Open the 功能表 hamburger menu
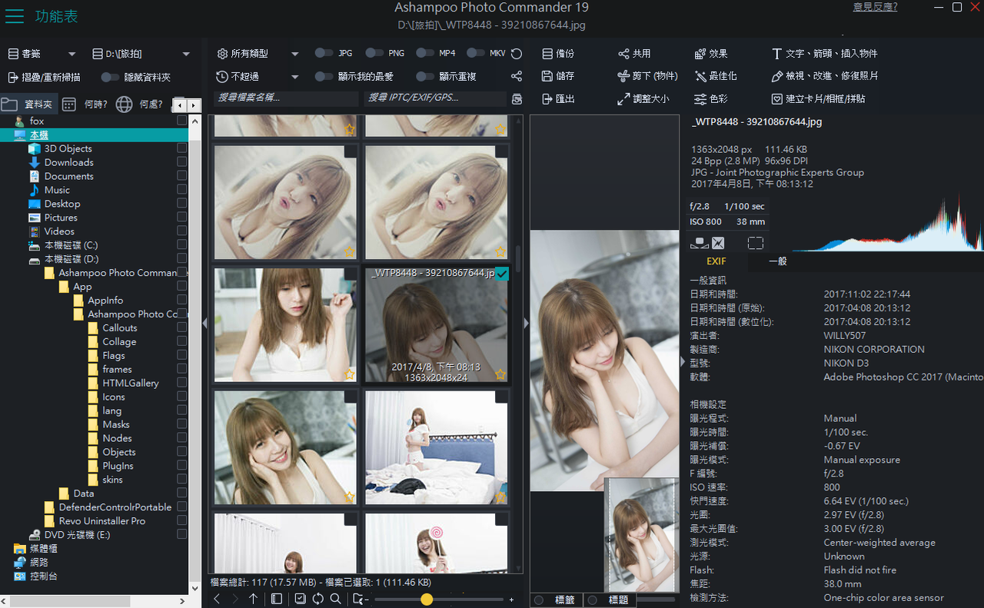 (15, 16)
